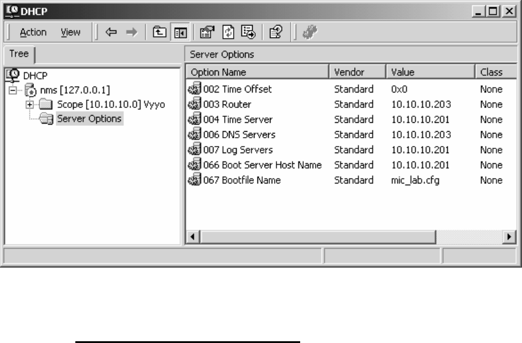Click the icon beside 006 DNS Servers
This screenshot has height=343, width=522.
point(195,134)
